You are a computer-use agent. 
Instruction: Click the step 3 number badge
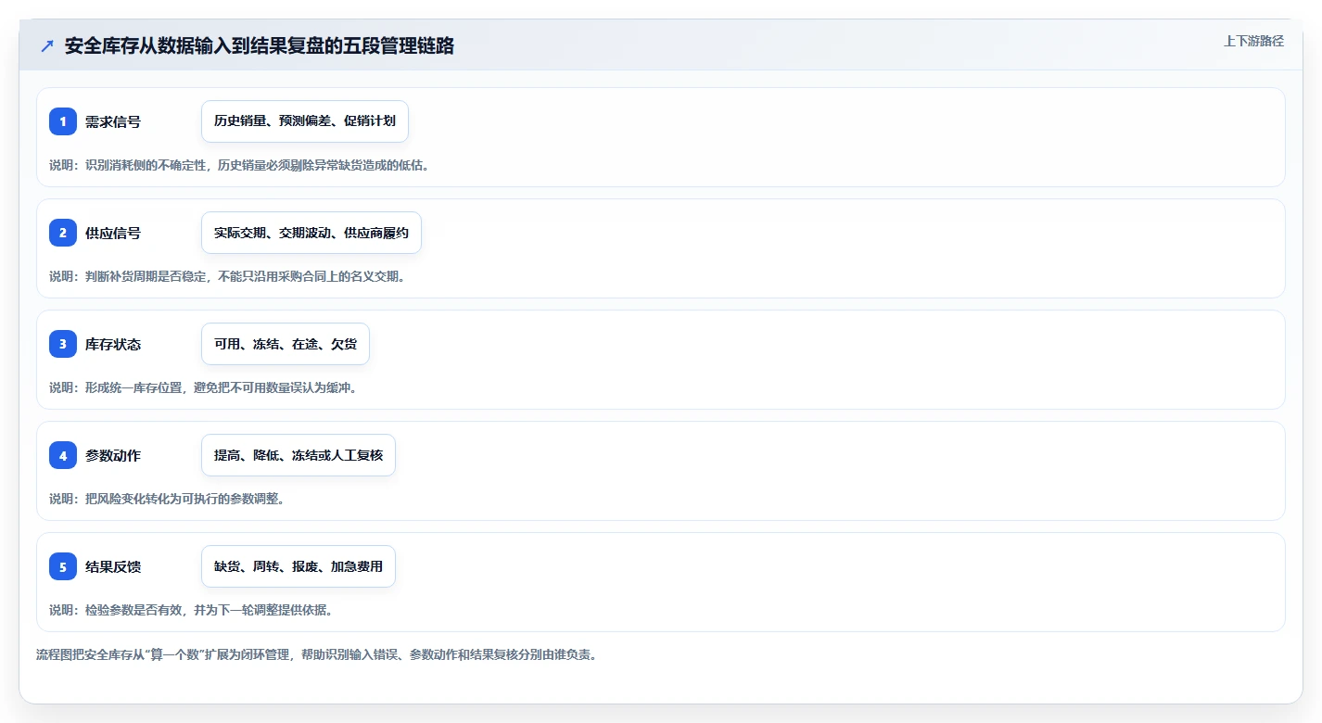coord(63,344)
